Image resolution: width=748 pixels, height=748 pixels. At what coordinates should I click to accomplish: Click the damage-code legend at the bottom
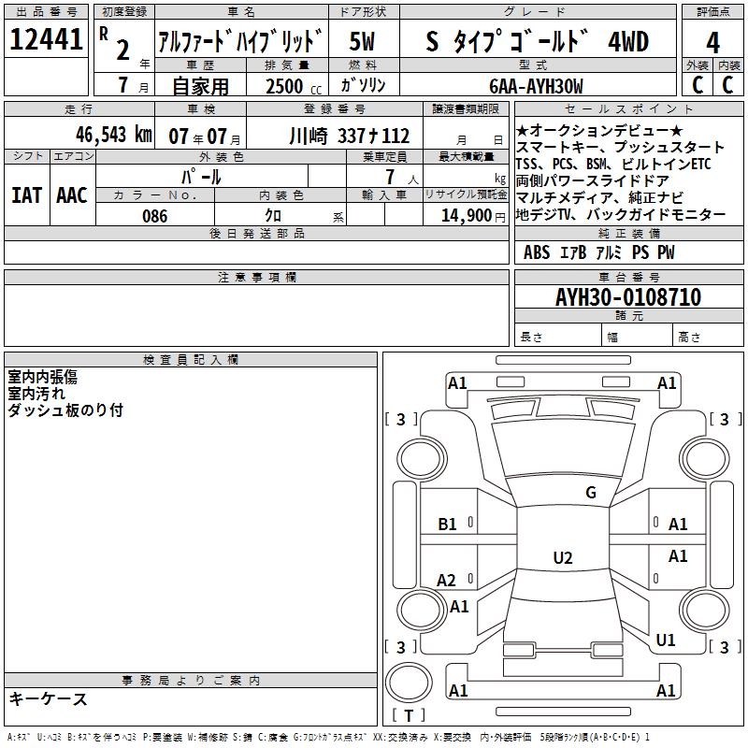point(328,737)
